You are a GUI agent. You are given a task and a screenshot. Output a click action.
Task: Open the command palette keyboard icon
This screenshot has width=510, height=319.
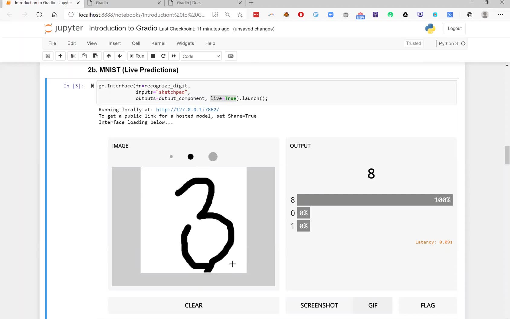(231, 56)
